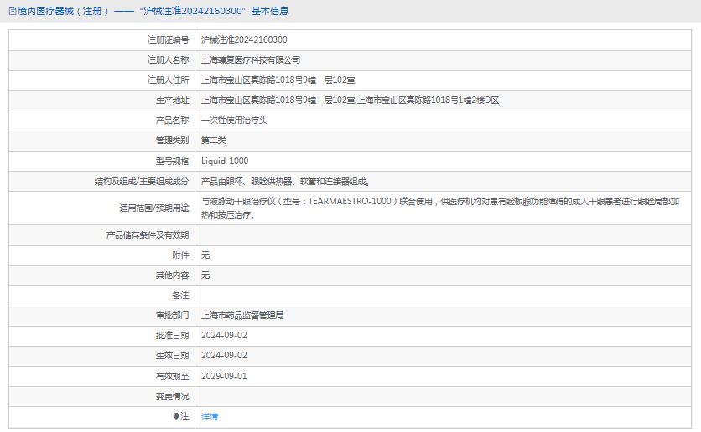
Task: Click the 适用范围/预期用途 label
Action: coord(154,208)
